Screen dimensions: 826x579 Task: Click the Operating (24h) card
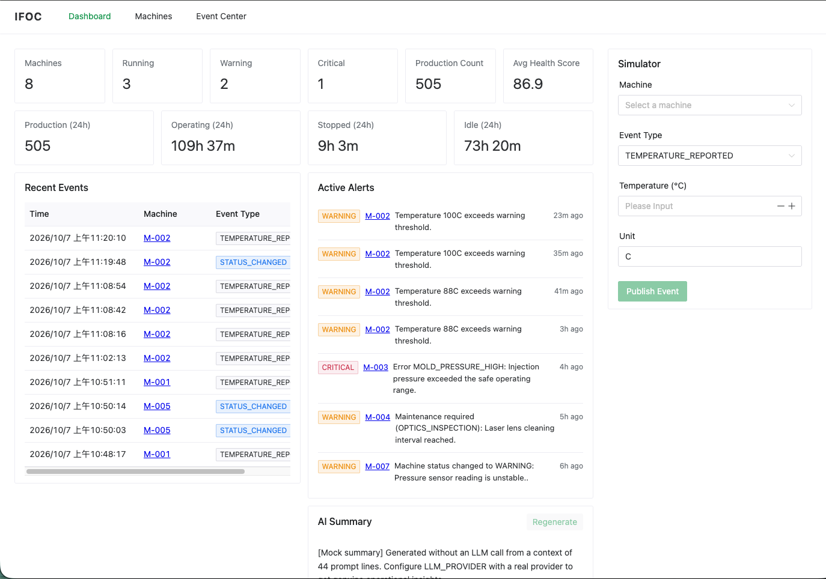(231, 138)
